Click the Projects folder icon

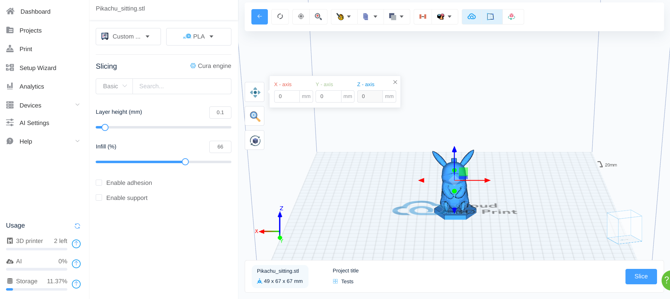pos(10,30)
